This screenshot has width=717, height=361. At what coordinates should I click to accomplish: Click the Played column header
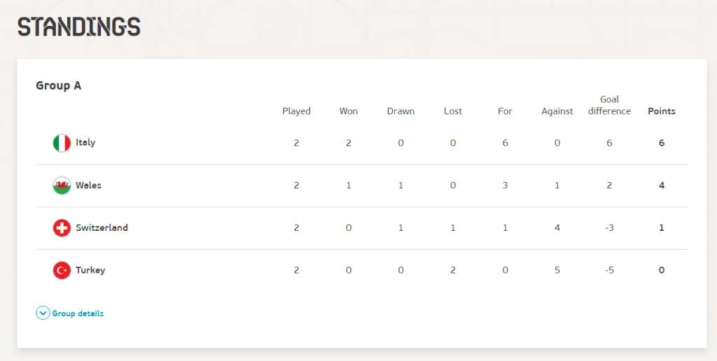(x=296, y=111)
